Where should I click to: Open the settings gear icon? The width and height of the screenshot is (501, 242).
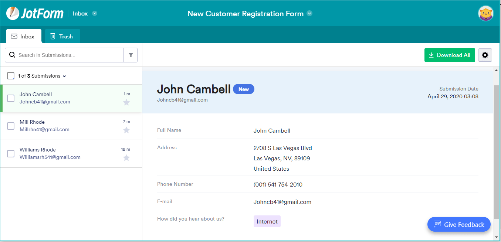coord(485,55)
